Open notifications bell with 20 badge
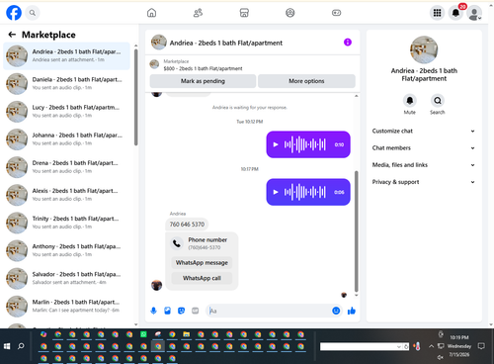This screenshot has height=364, width=494. pos(456,13)
